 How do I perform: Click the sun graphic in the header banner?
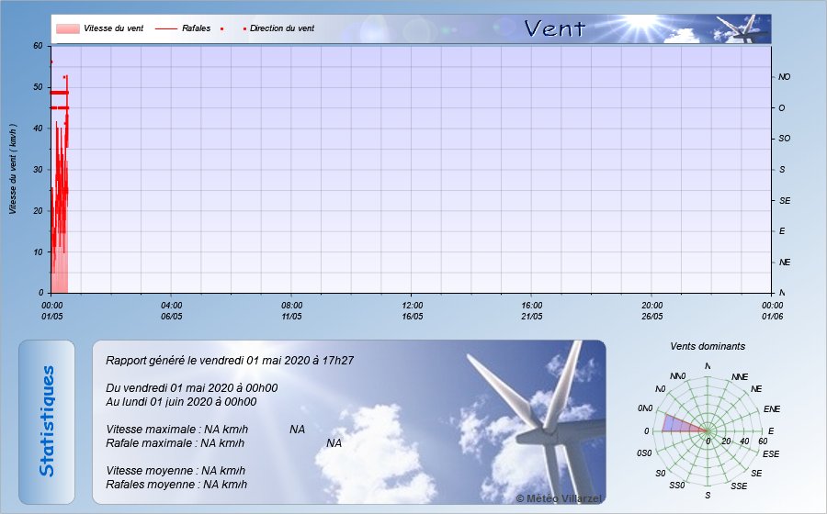[651, 22]
